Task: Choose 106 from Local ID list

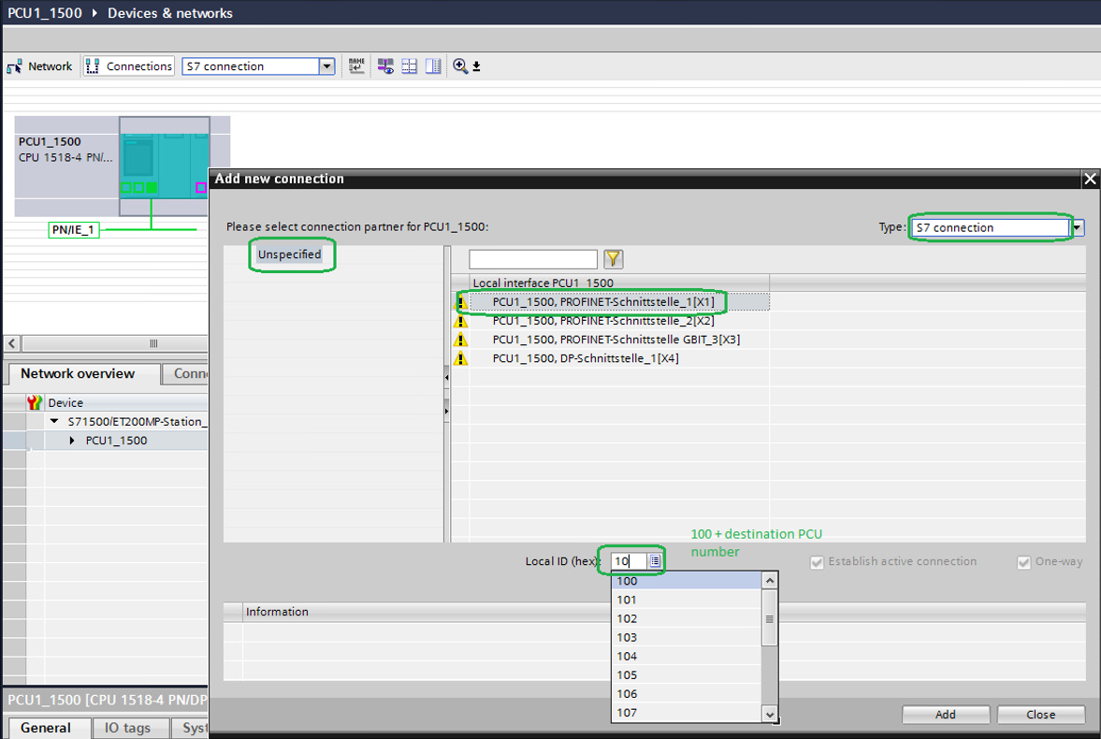Action: 687,694
